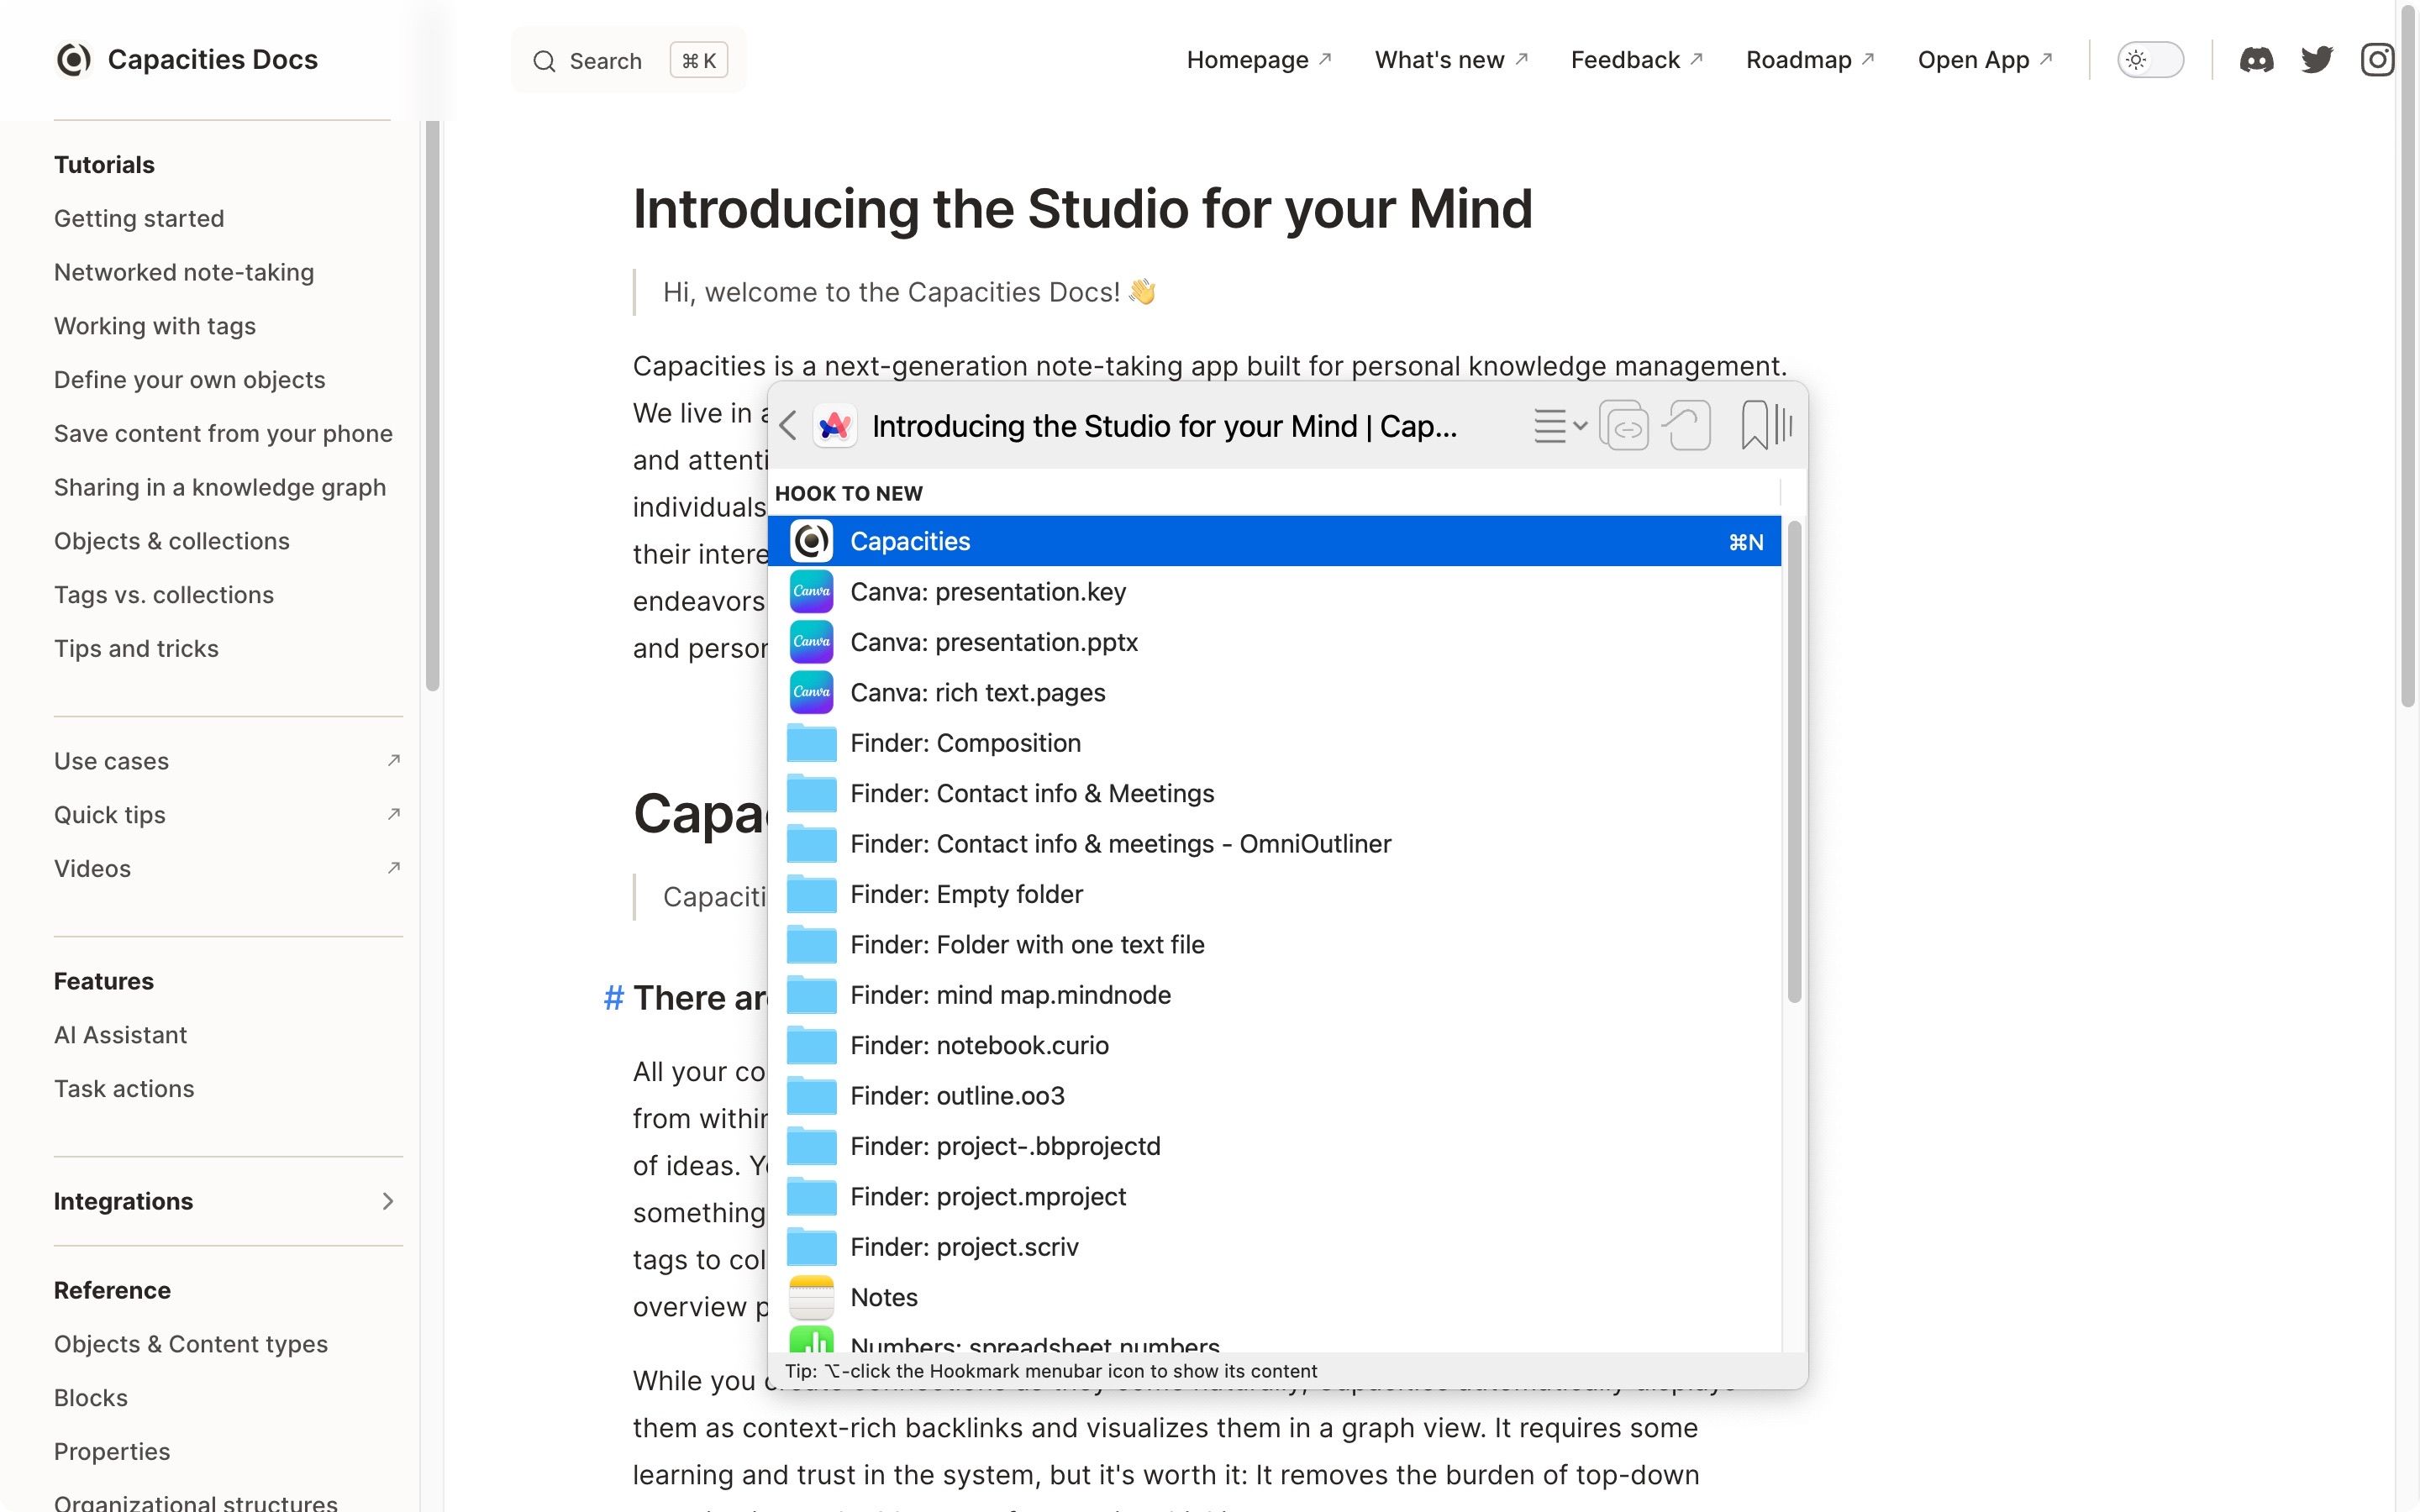Click the Arc browser icon in Hookmark
This screenshot has width=2420, height=1512.
click(835, 426)
